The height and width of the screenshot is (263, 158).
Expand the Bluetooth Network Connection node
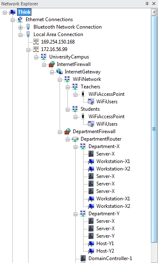coord(20,27)
